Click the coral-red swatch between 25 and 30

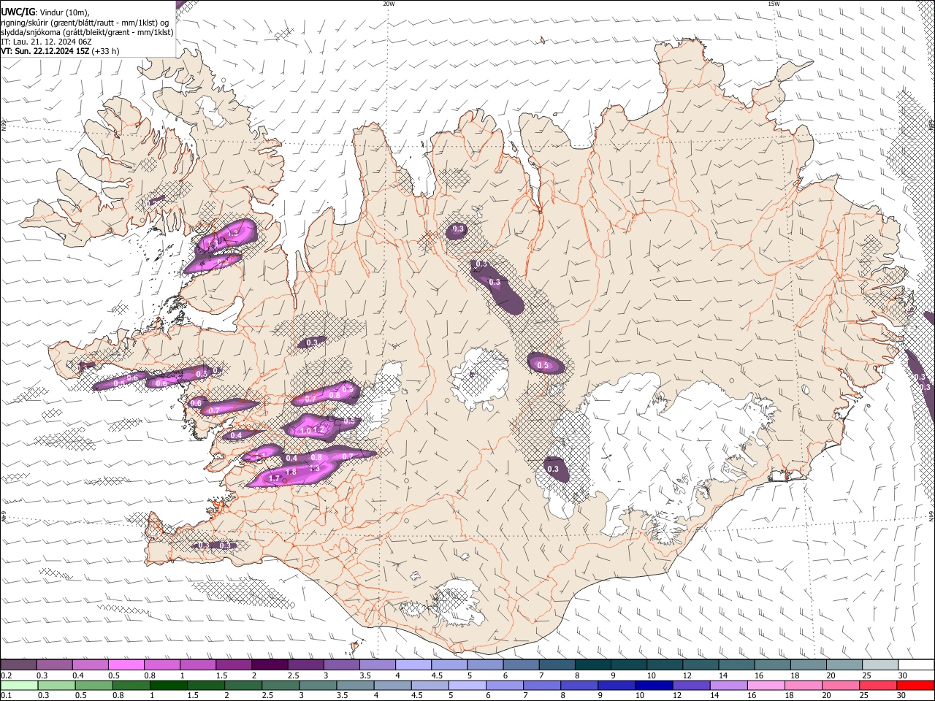coord(878,685)
